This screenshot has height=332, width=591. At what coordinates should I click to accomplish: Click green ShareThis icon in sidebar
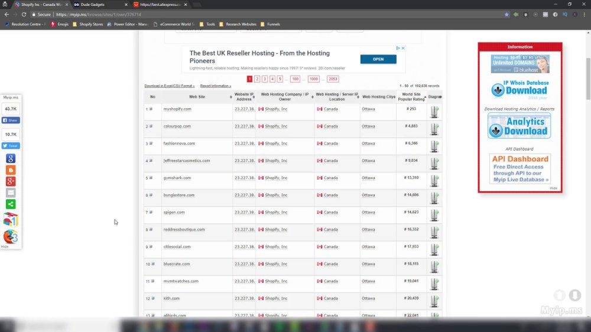(11, 204)
